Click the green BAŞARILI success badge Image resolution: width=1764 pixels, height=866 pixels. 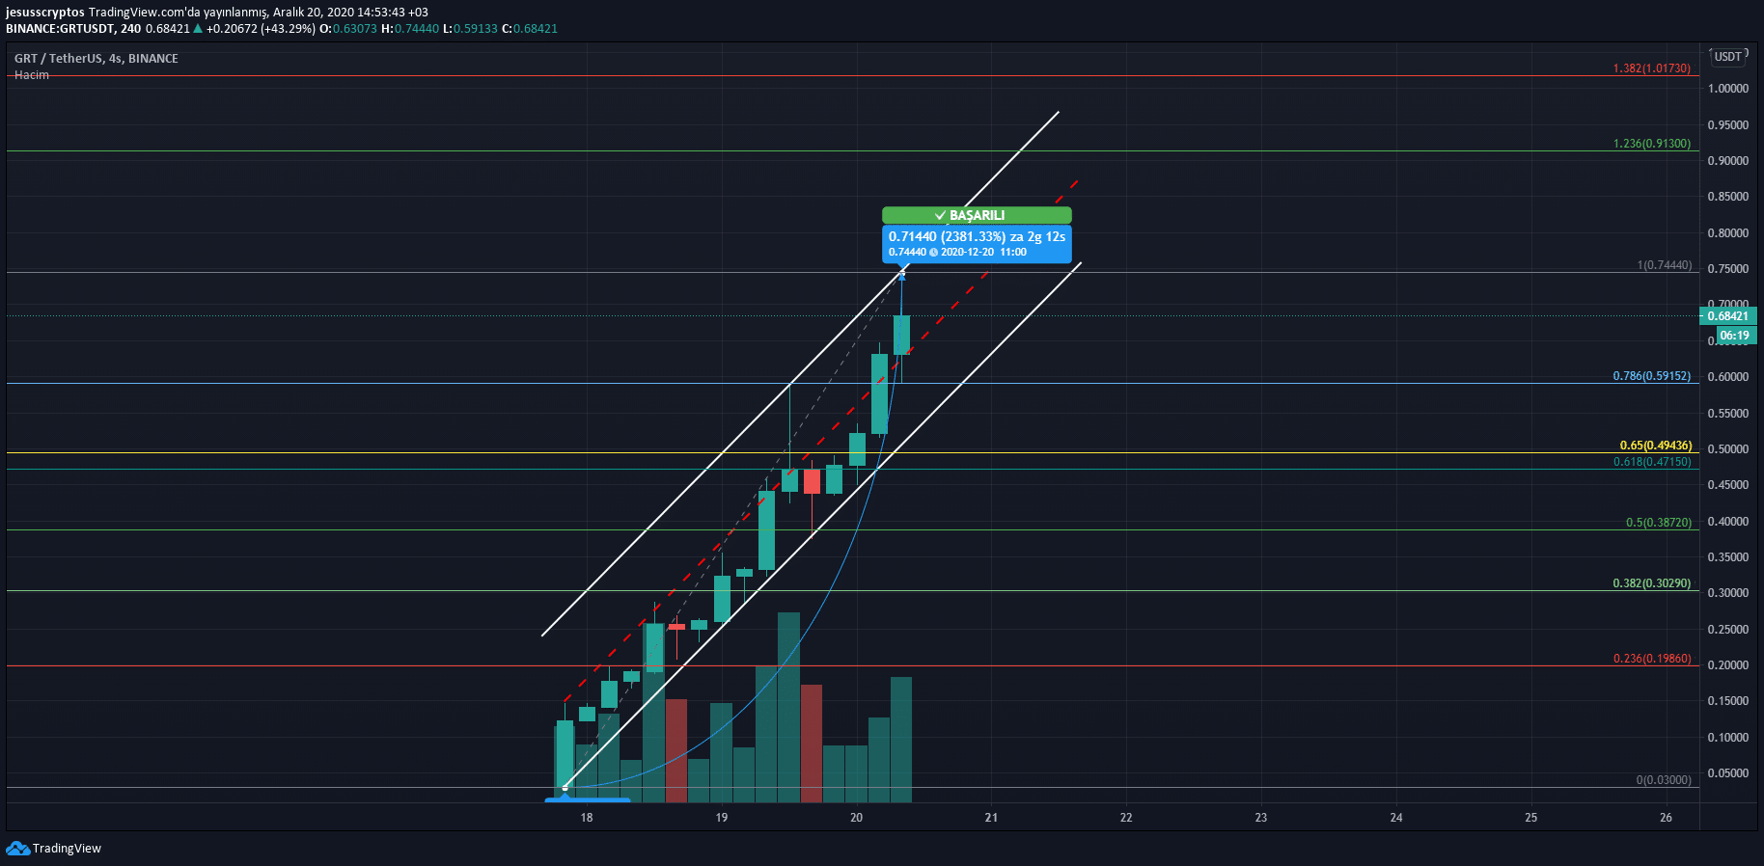[x=977, y=215]
